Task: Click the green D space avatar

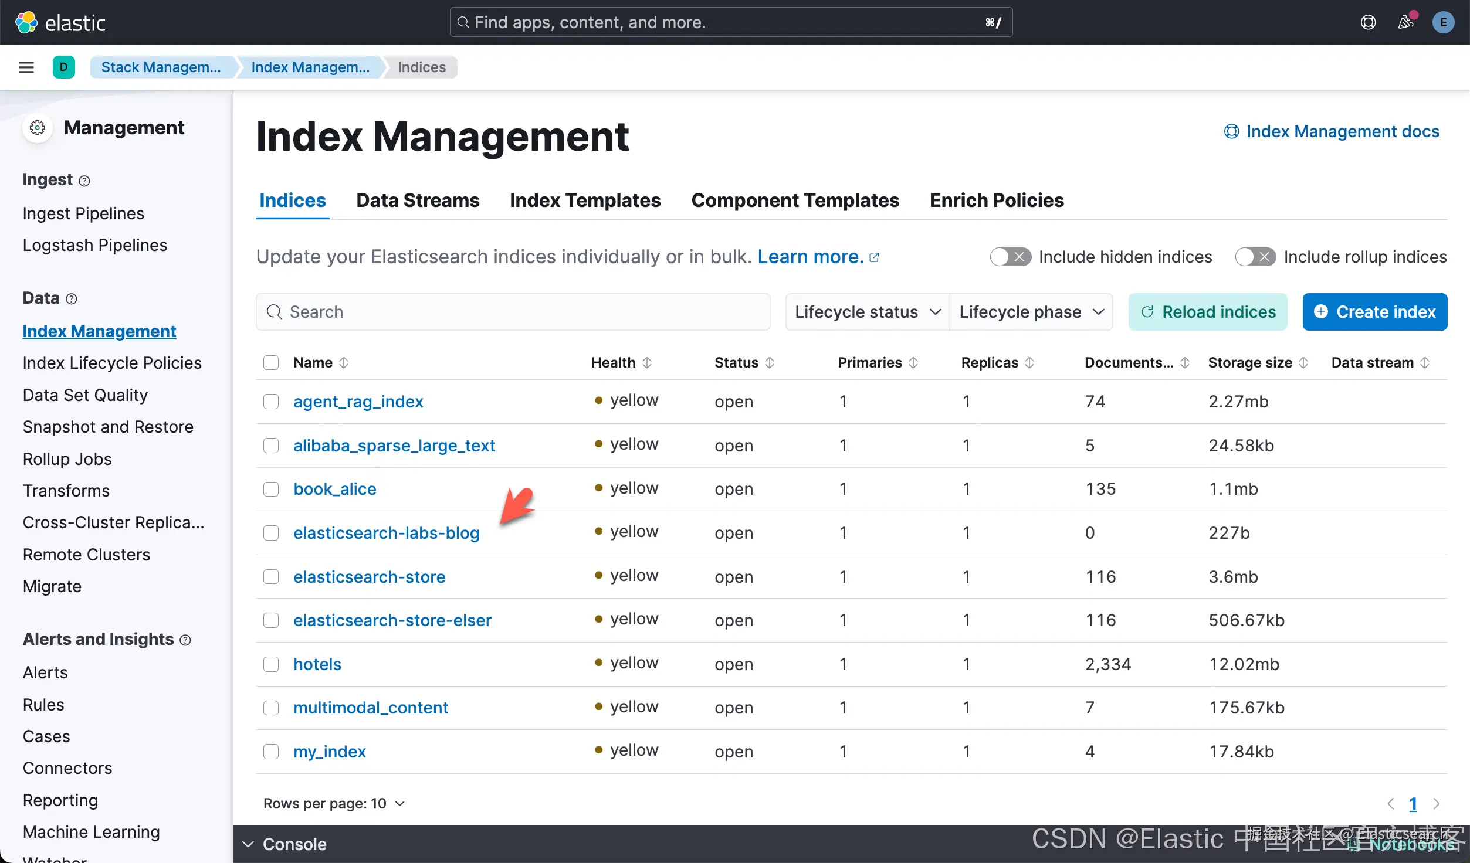Action: [x=63, y=67]
